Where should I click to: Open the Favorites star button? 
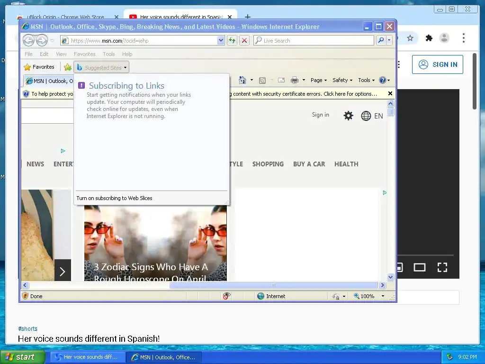click(39, 67)
